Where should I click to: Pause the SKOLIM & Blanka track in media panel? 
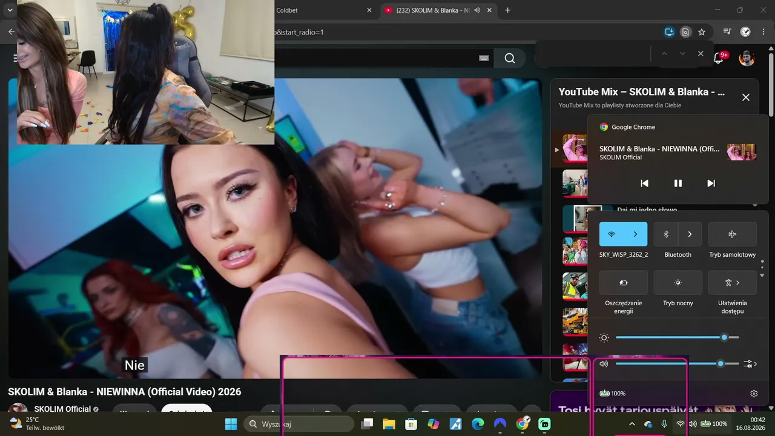click(678, 183)
